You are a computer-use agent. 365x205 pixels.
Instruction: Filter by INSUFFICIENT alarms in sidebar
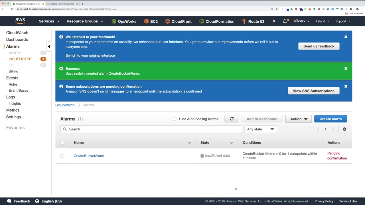coord(20,59)
